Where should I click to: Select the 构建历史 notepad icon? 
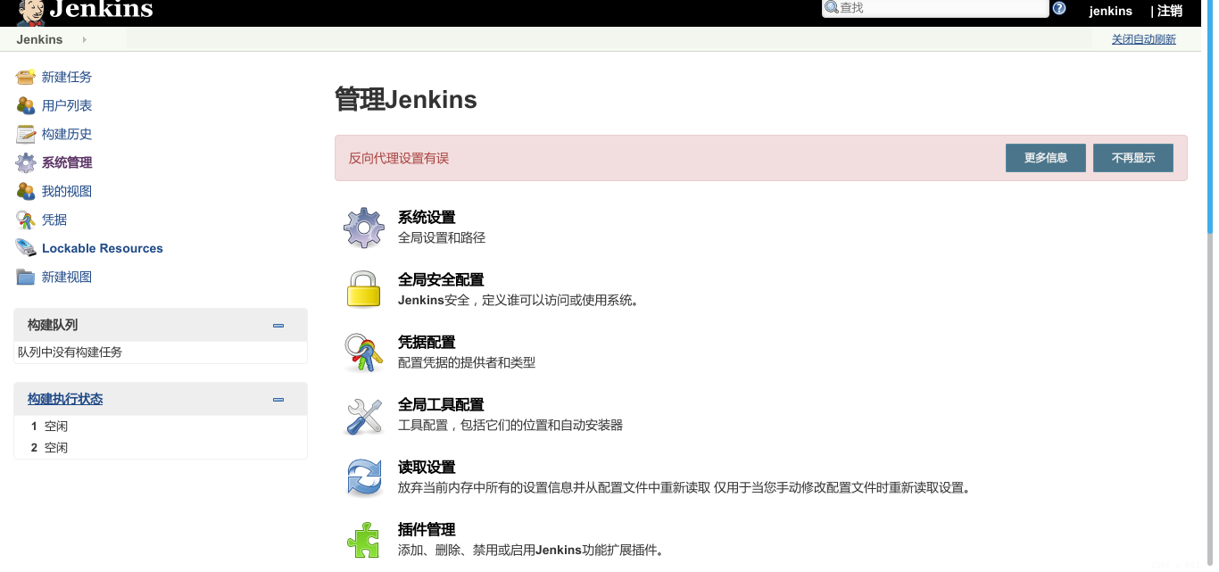pos(25,133)
